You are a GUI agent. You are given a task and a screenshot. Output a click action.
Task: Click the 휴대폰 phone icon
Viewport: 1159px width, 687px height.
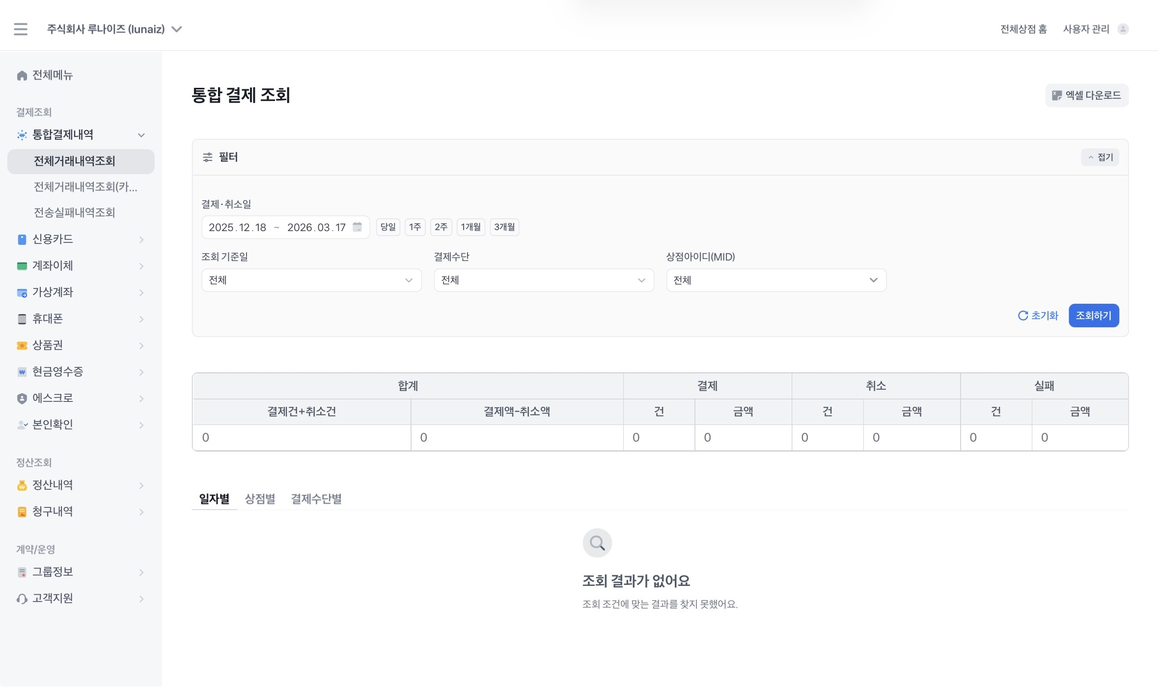click(22, 319)
